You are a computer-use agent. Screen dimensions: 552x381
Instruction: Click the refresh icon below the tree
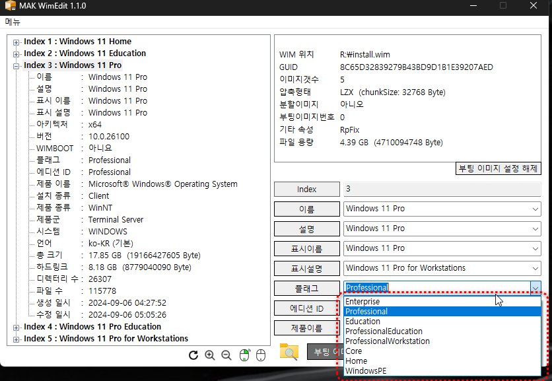click(193, 355)
